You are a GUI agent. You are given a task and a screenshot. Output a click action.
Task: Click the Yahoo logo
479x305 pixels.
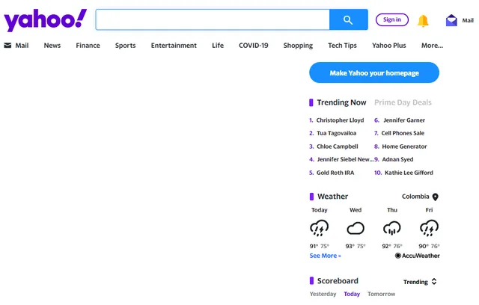pyautogui.click(x=46, y=20)
